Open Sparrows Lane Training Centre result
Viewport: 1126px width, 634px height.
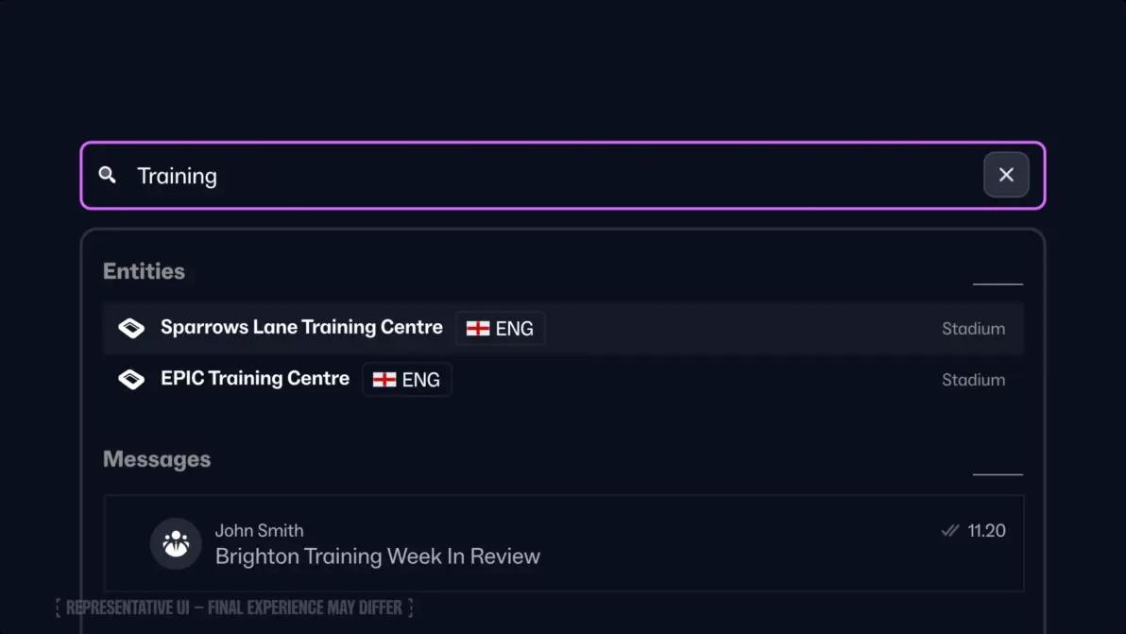[x=301, y=328]
